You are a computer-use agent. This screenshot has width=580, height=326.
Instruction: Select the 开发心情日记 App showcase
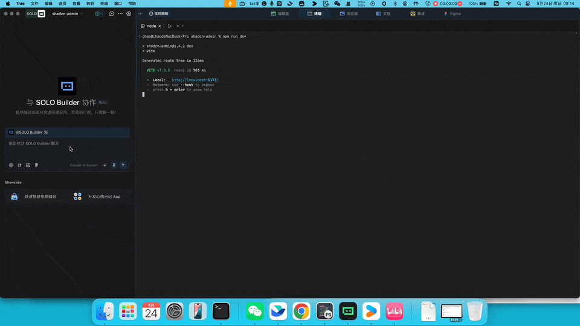coord(98,197)
